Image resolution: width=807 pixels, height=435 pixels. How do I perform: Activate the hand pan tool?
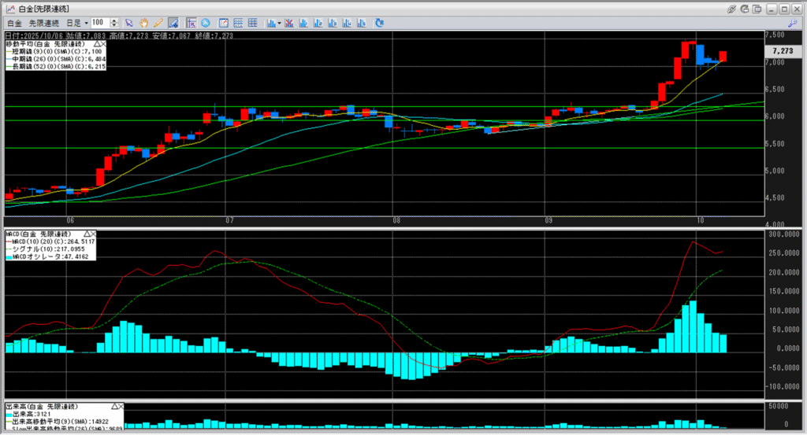coord(143,23)
